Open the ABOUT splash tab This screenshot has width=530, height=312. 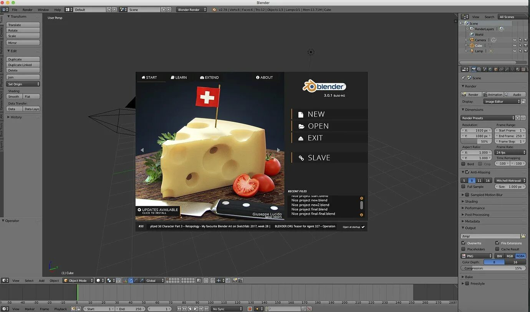click(x=264, y=77)
